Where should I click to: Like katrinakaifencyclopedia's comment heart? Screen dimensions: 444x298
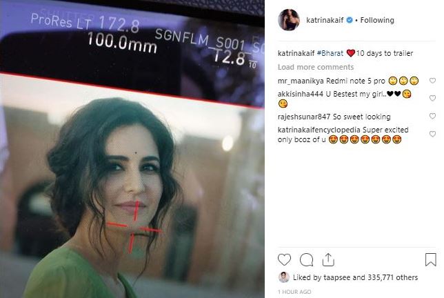432,134
